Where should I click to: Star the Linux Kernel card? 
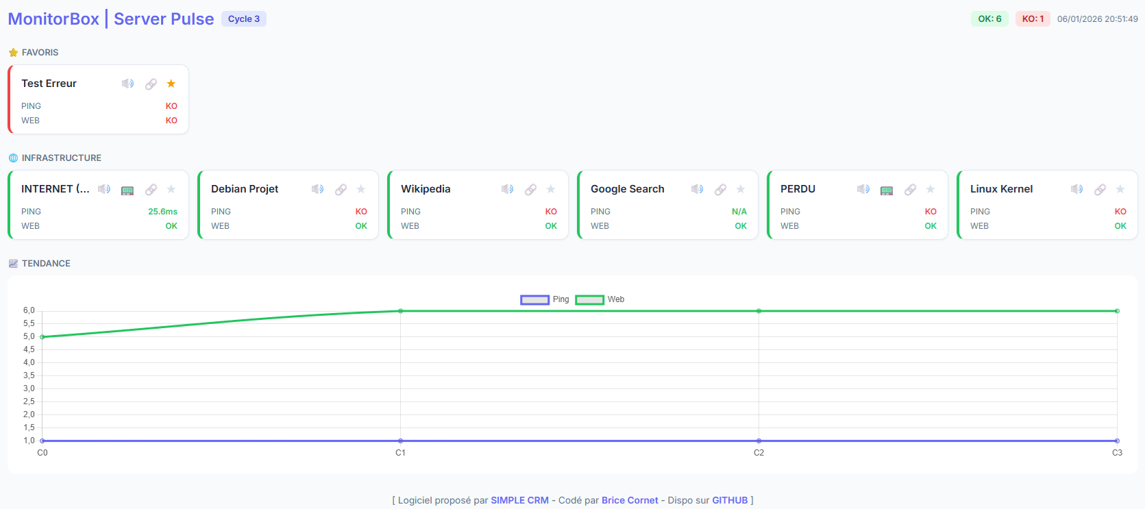(1120, 189)
